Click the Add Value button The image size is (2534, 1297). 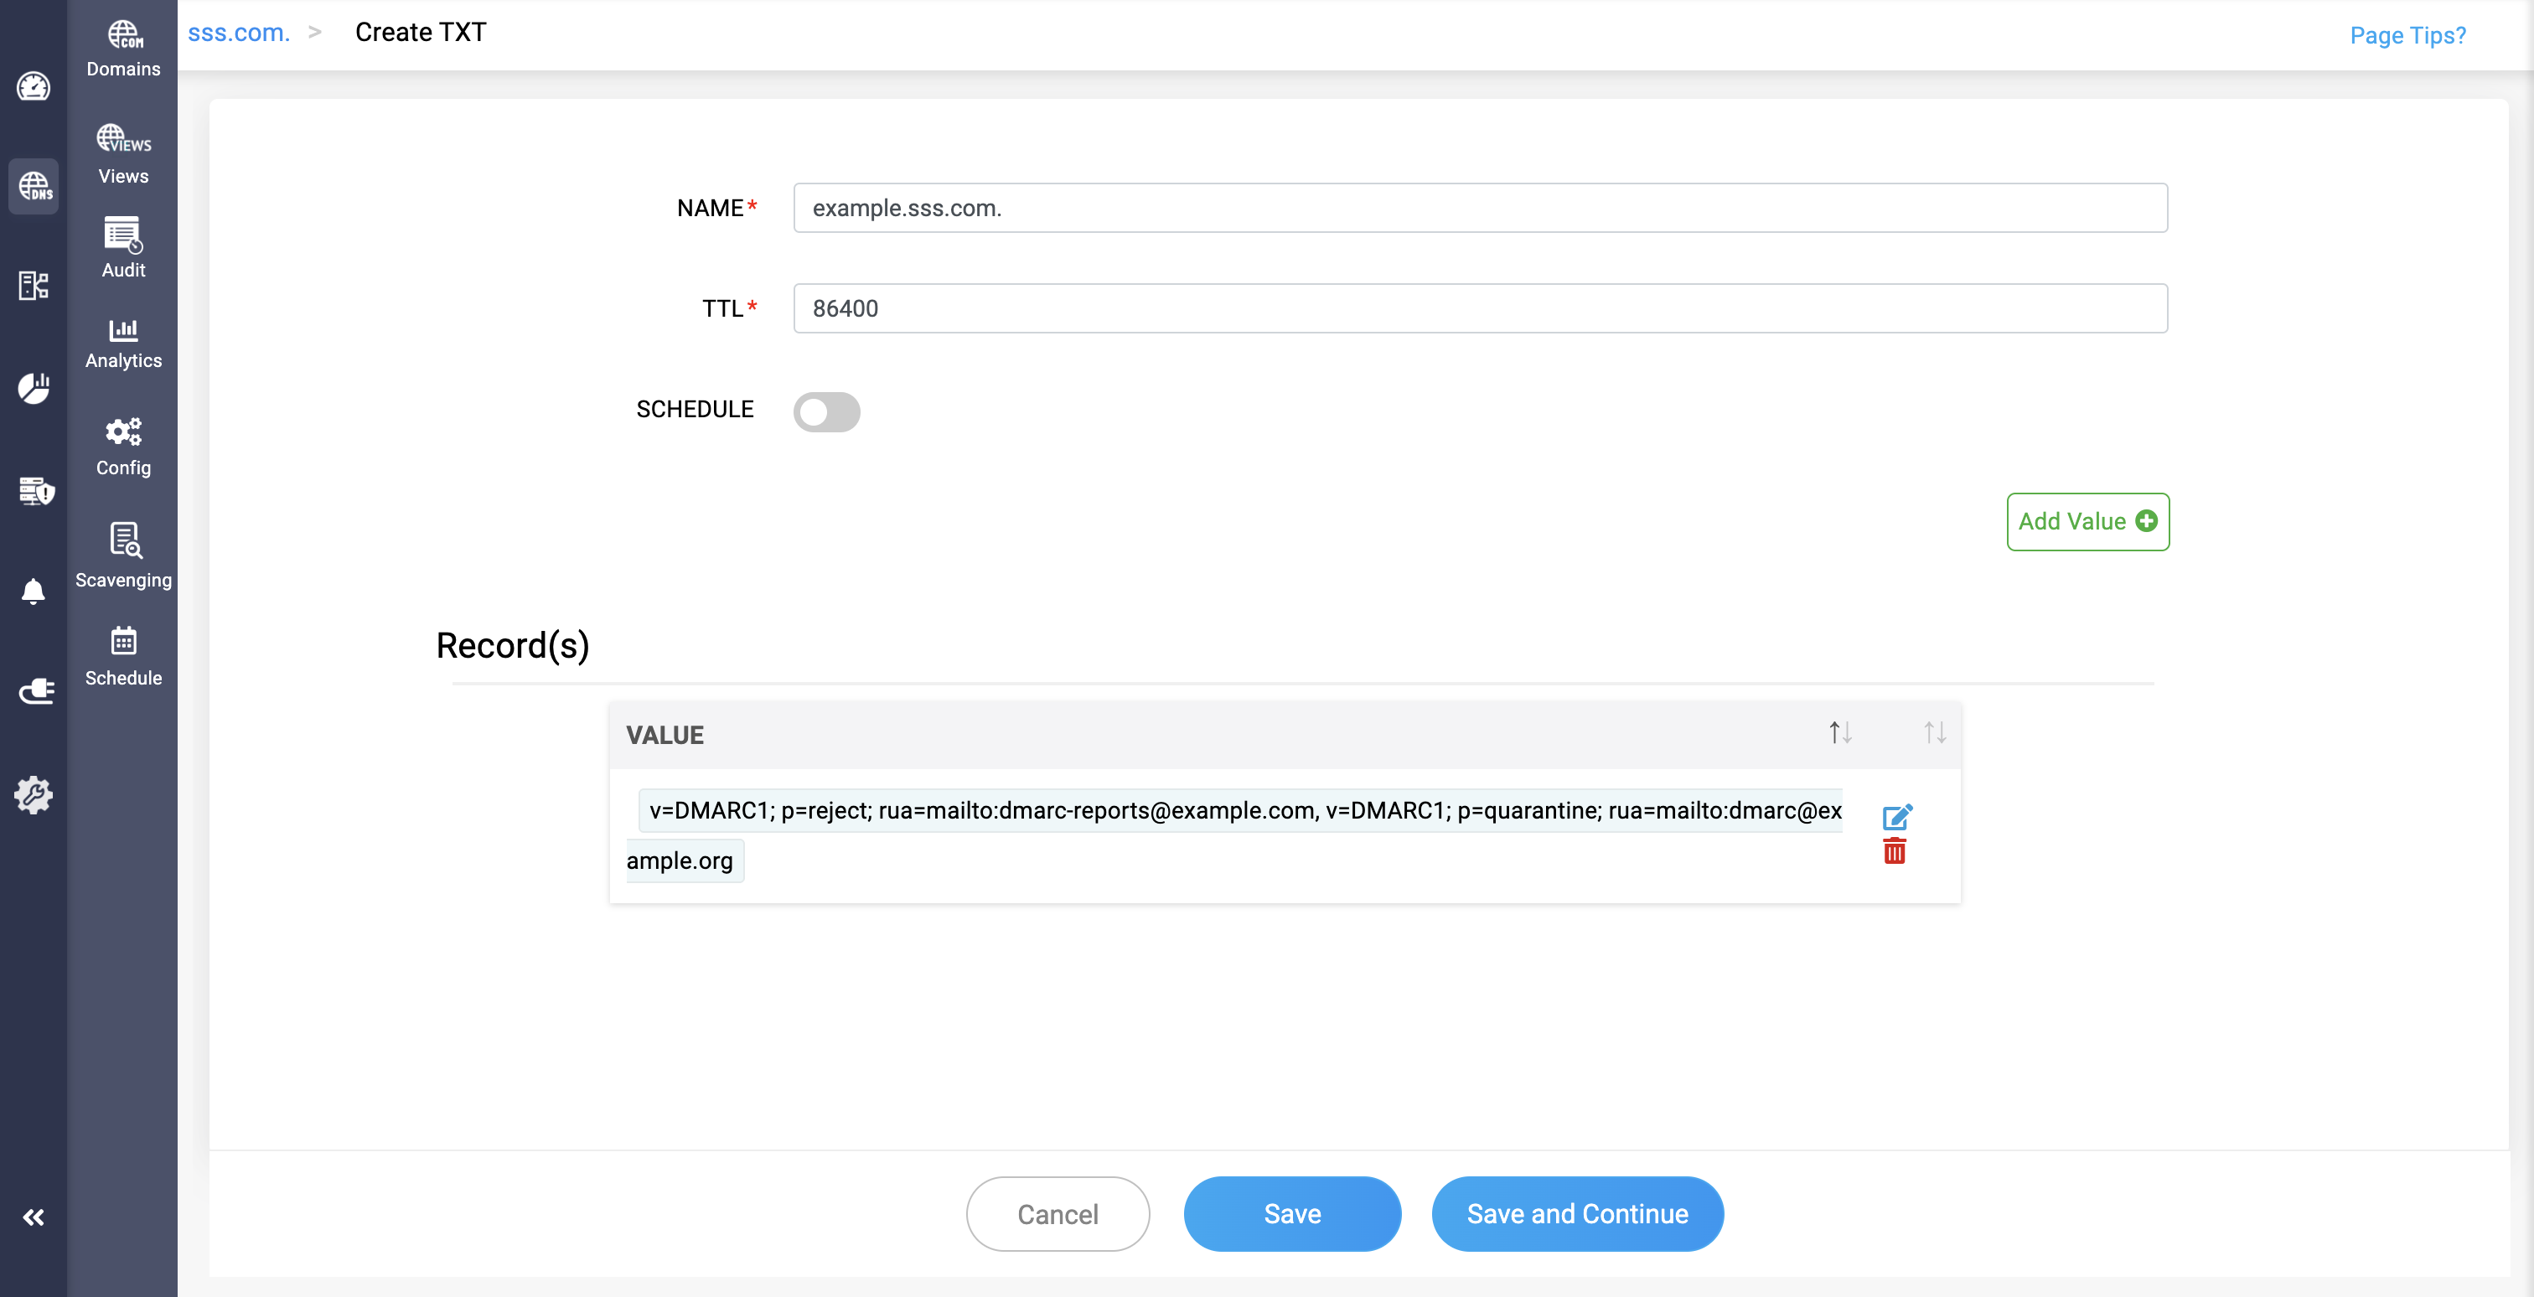tap(2087, 522)
